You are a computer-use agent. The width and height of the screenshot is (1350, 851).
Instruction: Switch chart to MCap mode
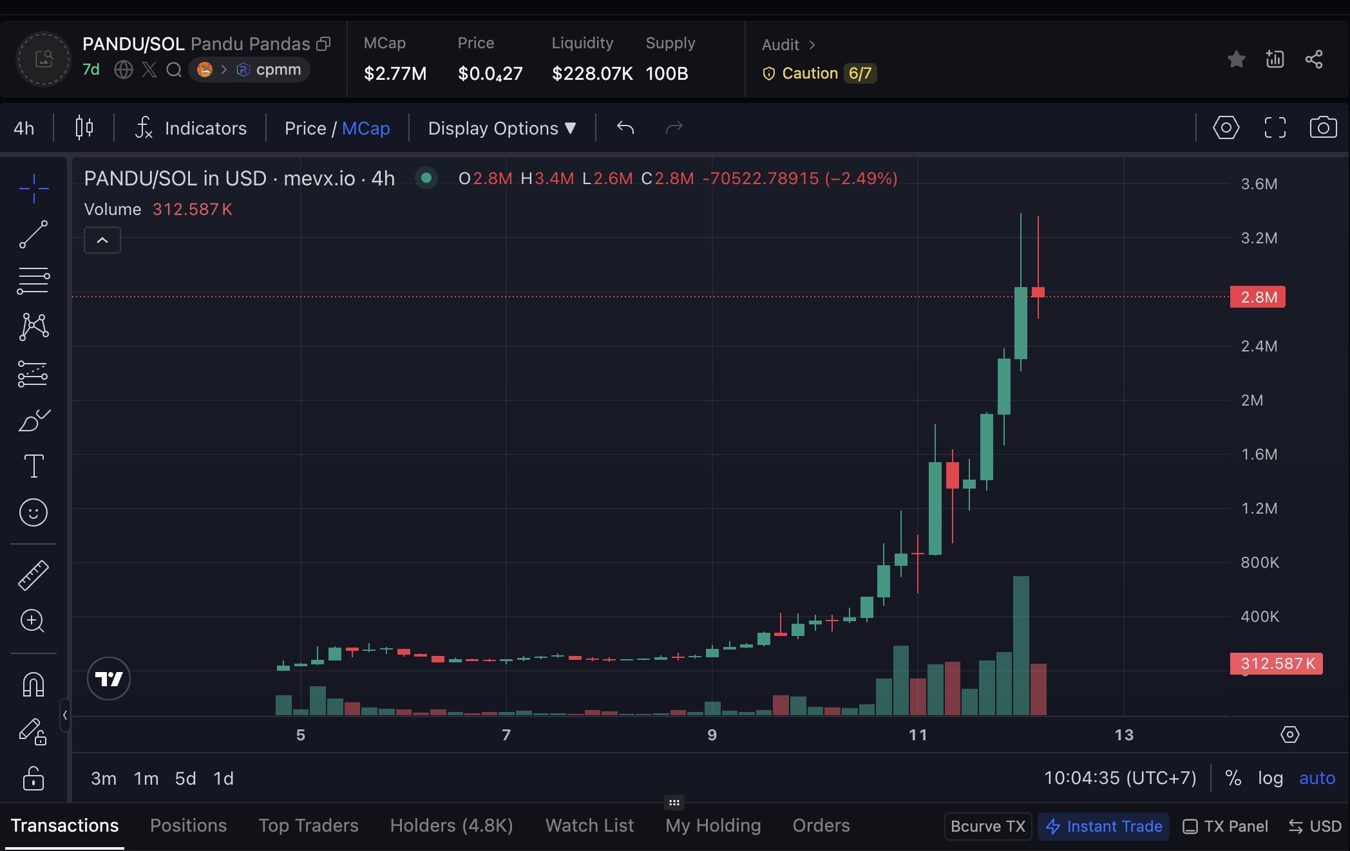[366, 128]
